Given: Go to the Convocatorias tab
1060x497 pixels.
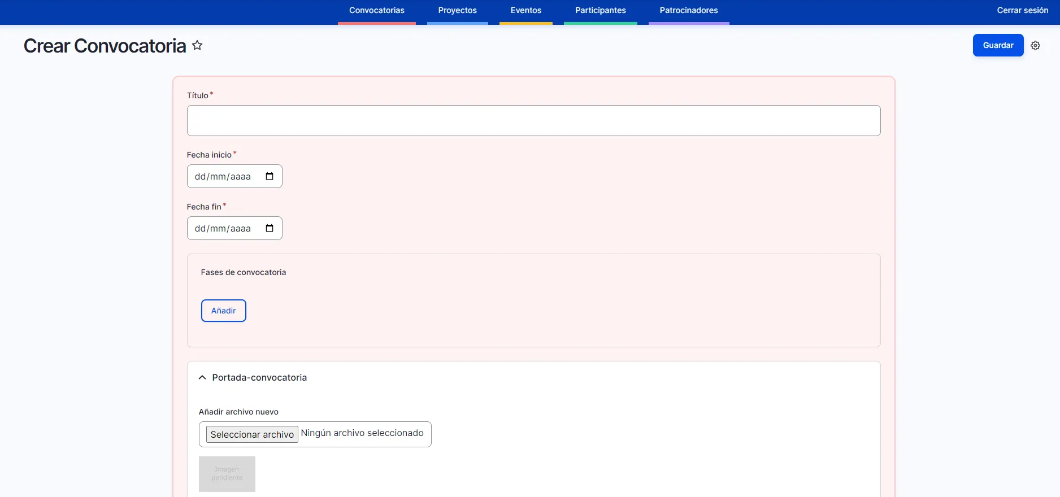Looking at the screenshot, I should point(377,11).
